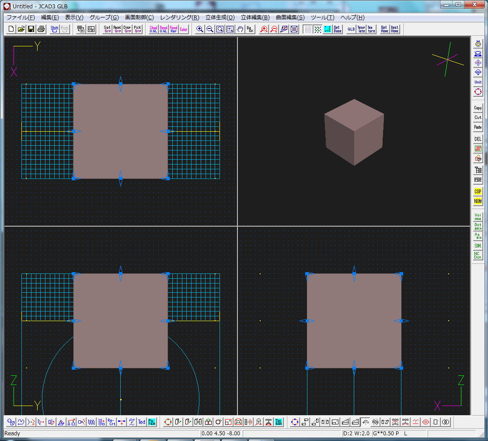The height and width of the screenshot is (441, 488).
Task: Click the Cut button in right sidebar
Action: point(478,118)
